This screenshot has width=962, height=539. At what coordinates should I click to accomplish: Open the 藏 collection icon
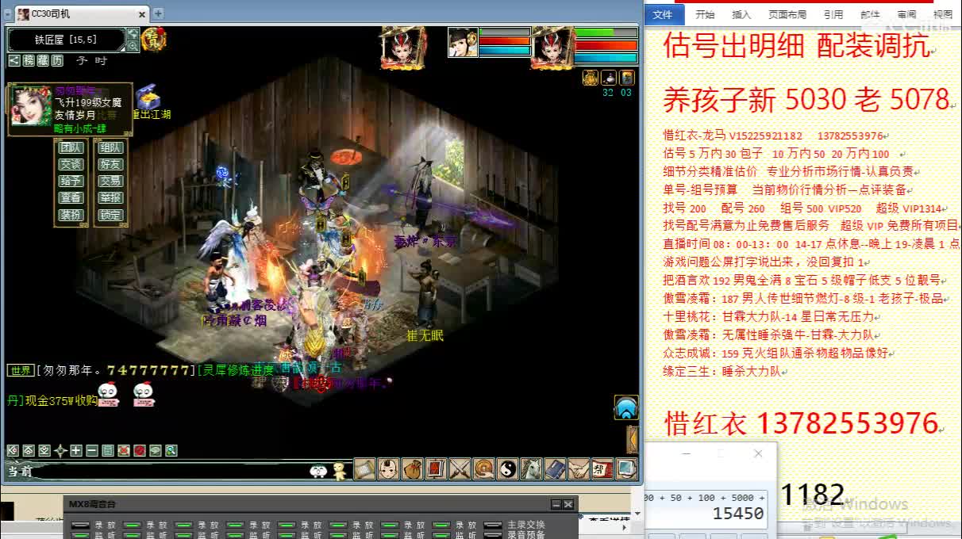click(x=43, y=60)
